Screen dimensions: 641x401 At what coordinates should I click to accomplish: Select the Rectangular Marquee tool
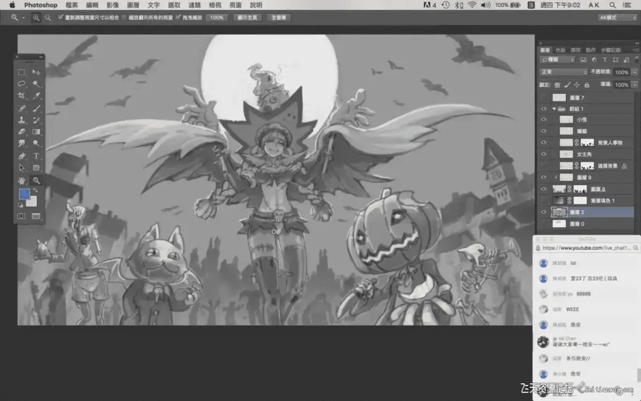coord(22,72)
